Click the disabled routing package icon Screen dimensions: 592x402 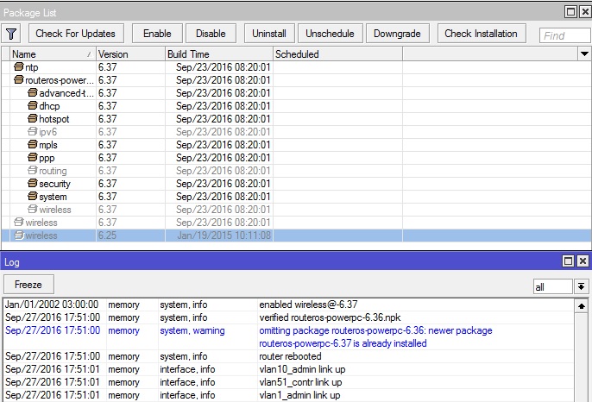pos(33,170)
